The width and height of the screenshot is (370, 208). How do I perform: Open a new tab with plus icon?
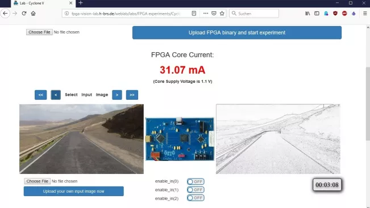[81, 3]
